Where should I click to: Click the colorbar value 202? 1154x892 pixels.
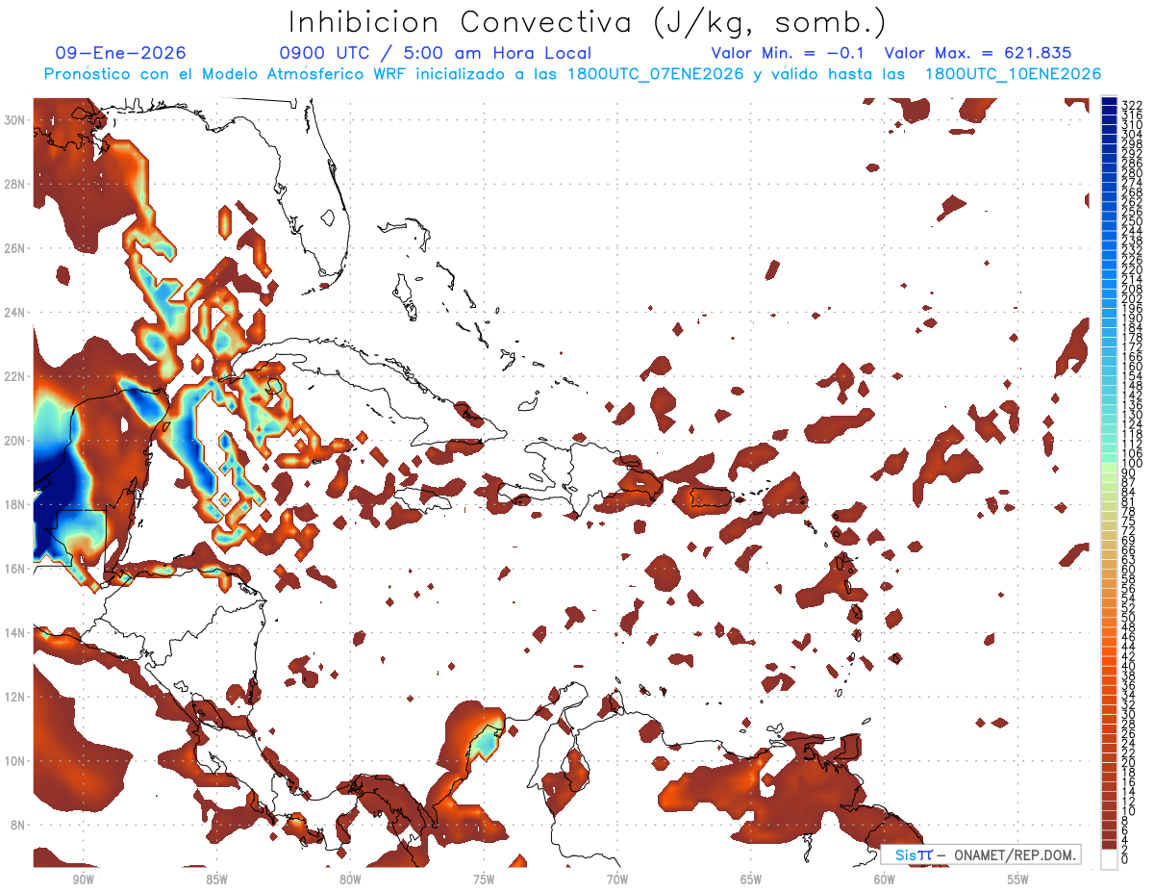1132,298
